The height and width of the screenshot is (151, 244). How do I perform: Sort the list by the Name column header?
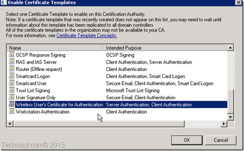[55, 48]
